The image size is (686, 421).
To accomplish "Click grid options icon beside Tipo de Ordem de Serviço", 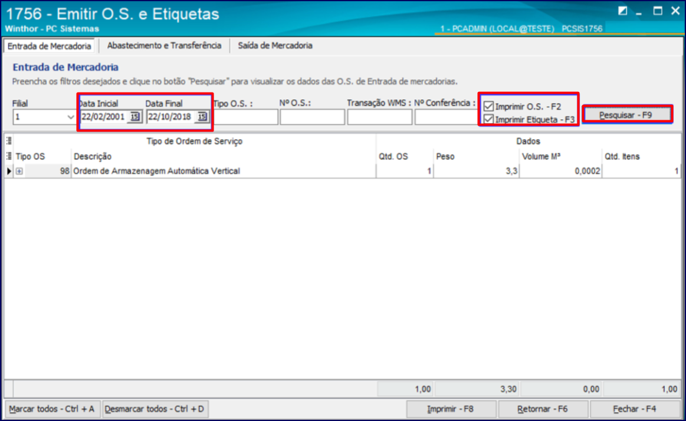I will 9,141.
